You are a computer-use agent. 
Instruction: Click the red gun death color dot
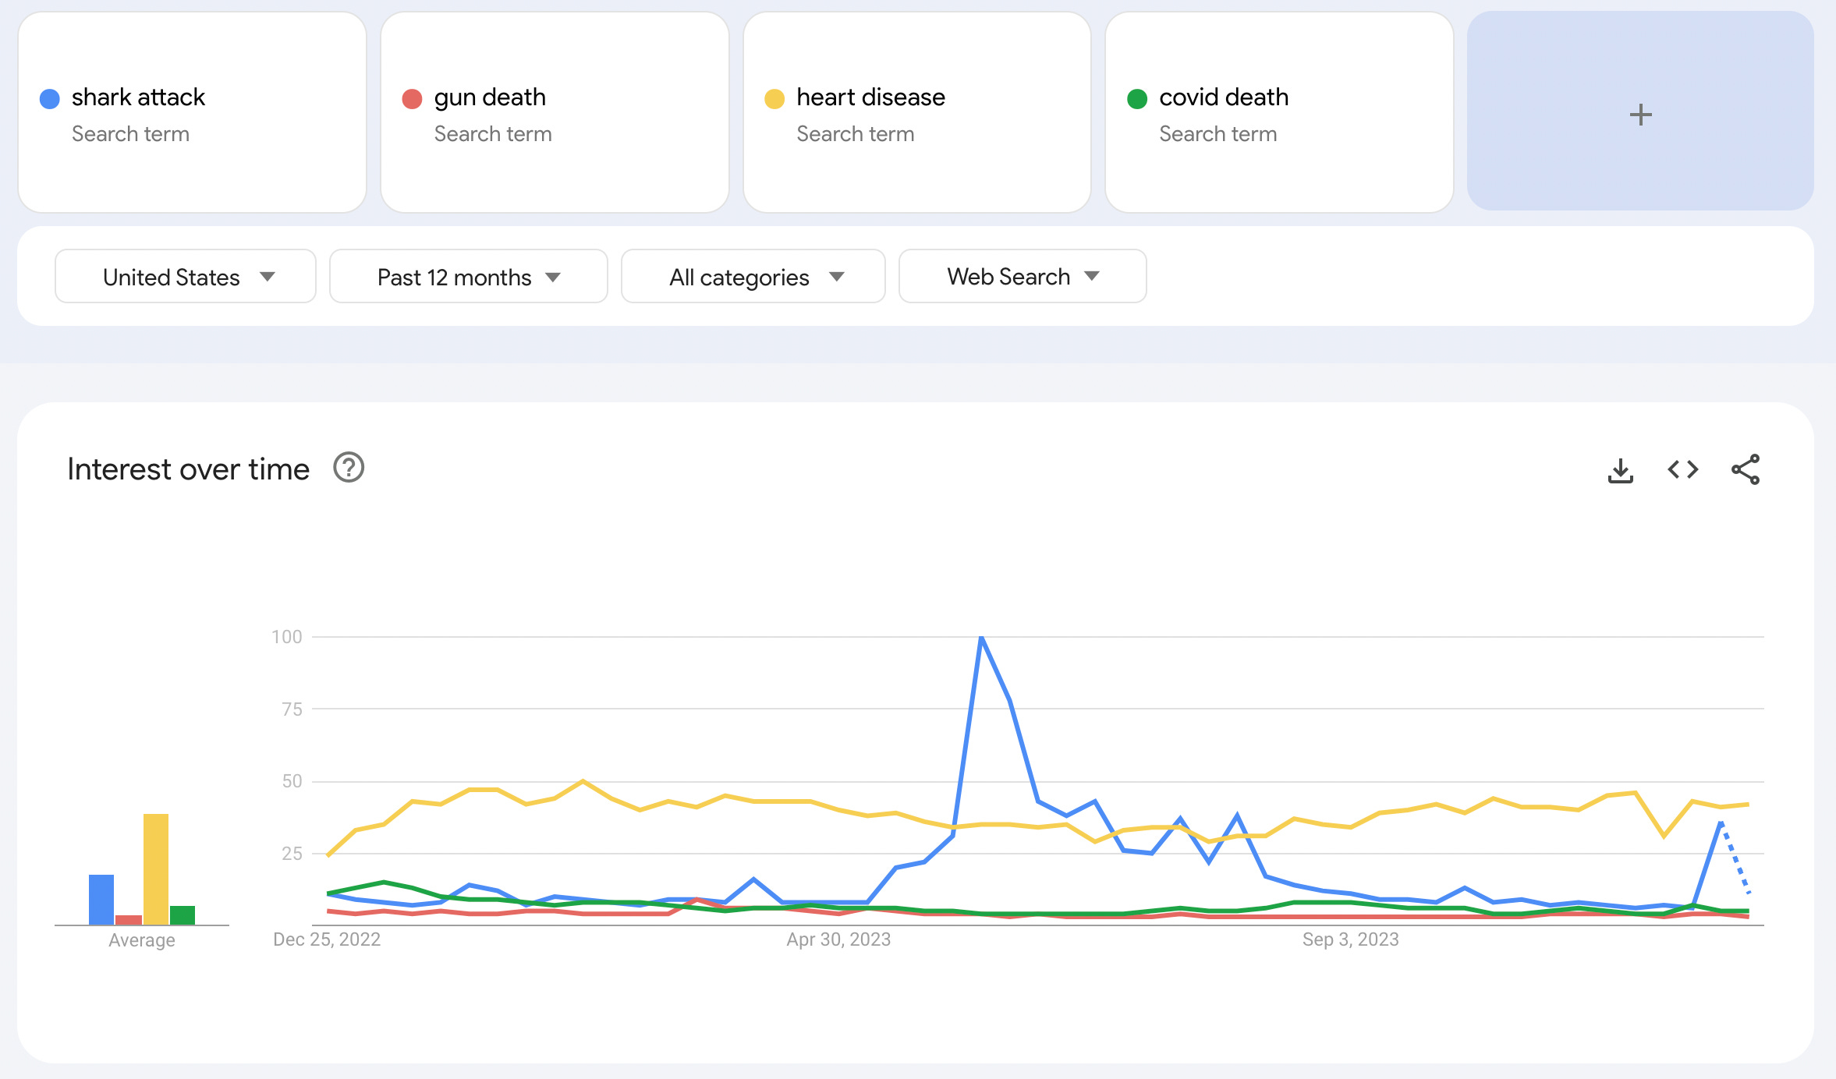(x=412, y=98)
